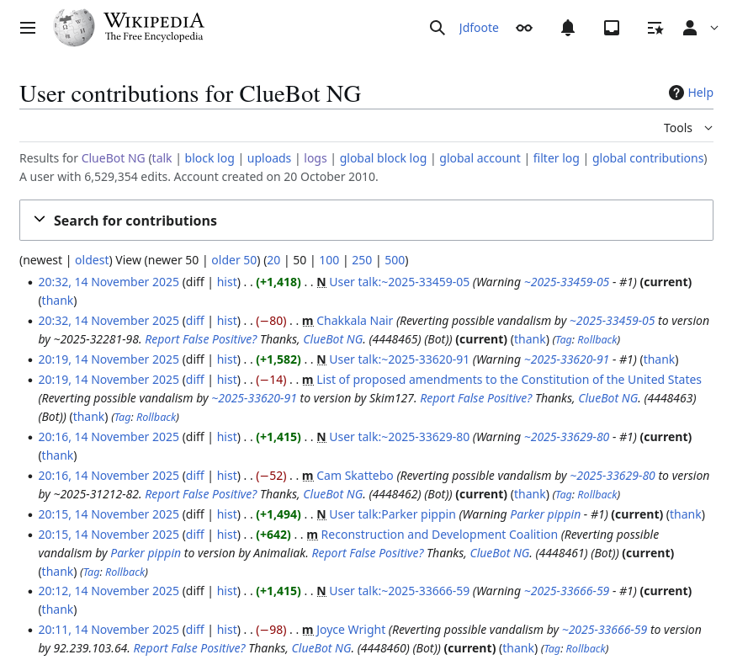
Task: Expand the Tools dropdown
Action: click(687, 128)
